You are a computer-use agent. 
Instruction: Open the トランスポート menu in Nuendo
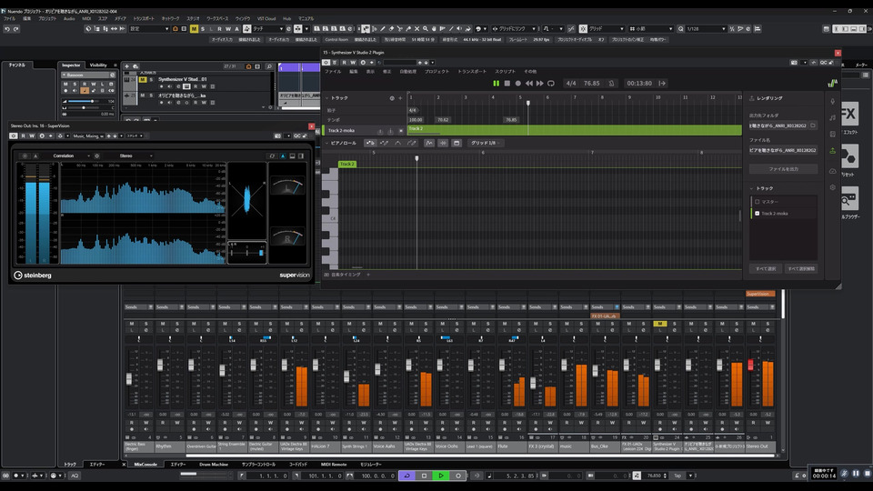tap(143, 18)
